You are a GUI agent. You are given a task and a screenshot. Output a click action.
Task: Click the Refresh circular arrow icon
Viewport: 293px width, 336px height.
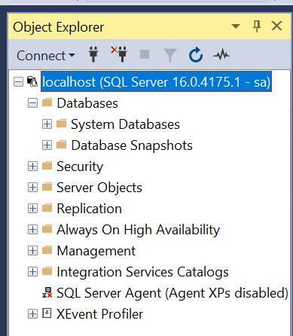pyautogui.click(x=196, y=54)
